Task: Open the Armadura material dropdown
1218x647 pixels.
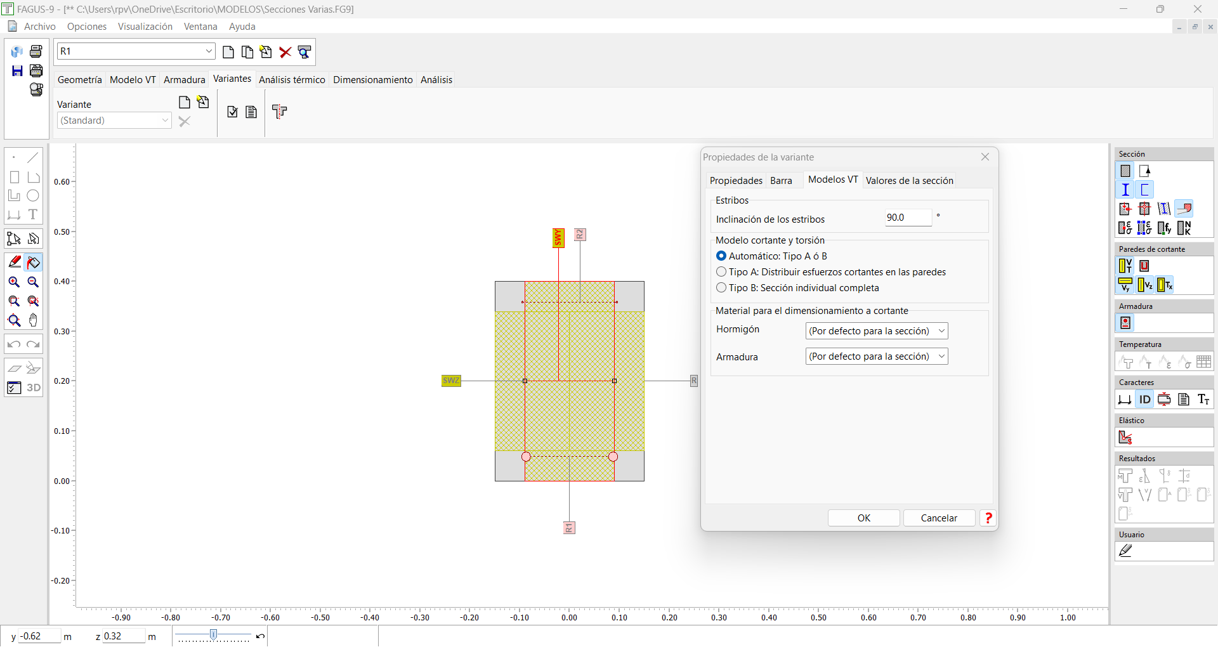Action: pyautogui.click(x=877, y=356)
